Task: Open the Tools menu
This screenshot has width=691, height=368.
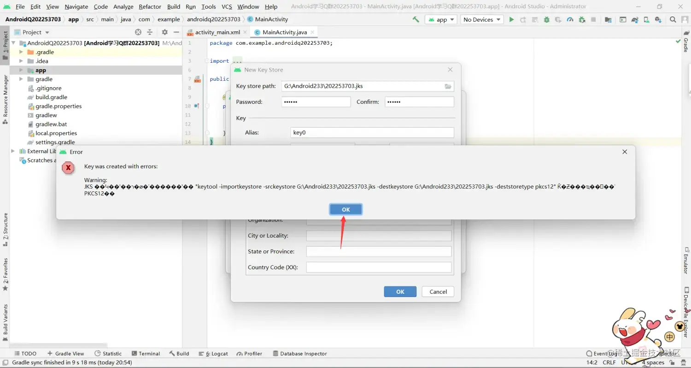Action: [209, 6]
